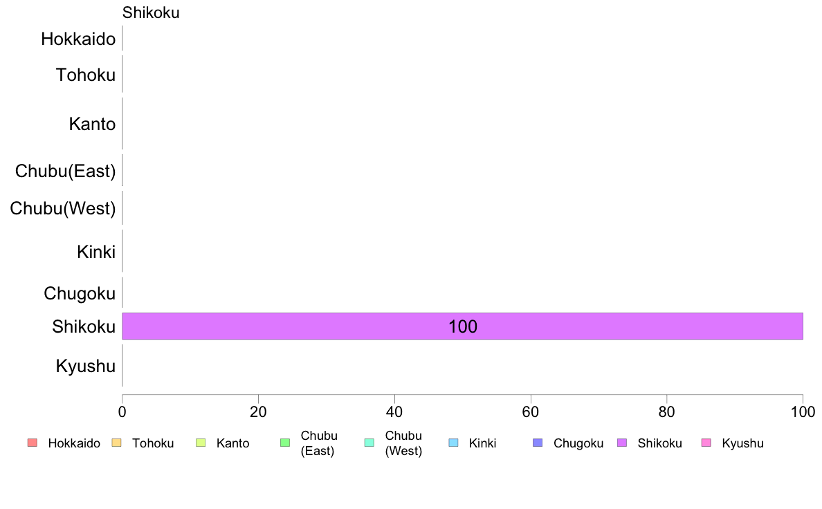Click the Chubu (East) green legend swatch
This screenshot has width=822, height=509.
pos(285,443)
